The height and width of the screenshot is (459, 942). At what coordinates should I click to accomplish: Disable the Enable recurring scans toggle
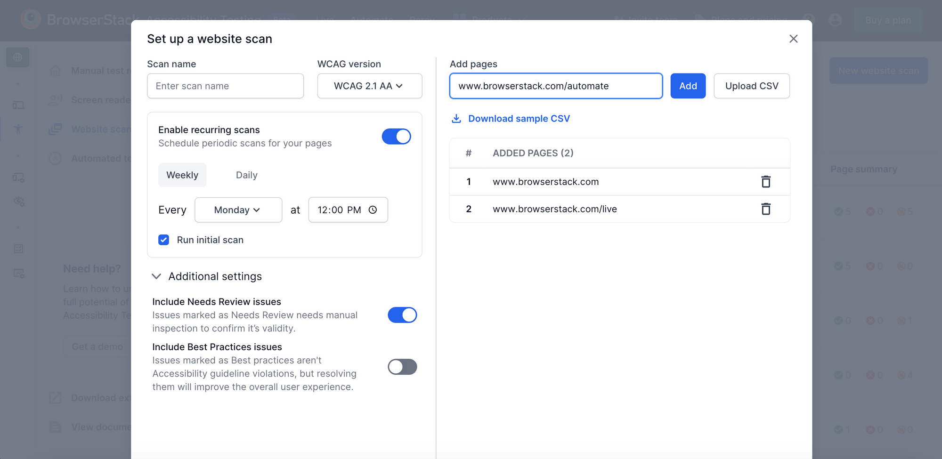(x=396, y=136)
